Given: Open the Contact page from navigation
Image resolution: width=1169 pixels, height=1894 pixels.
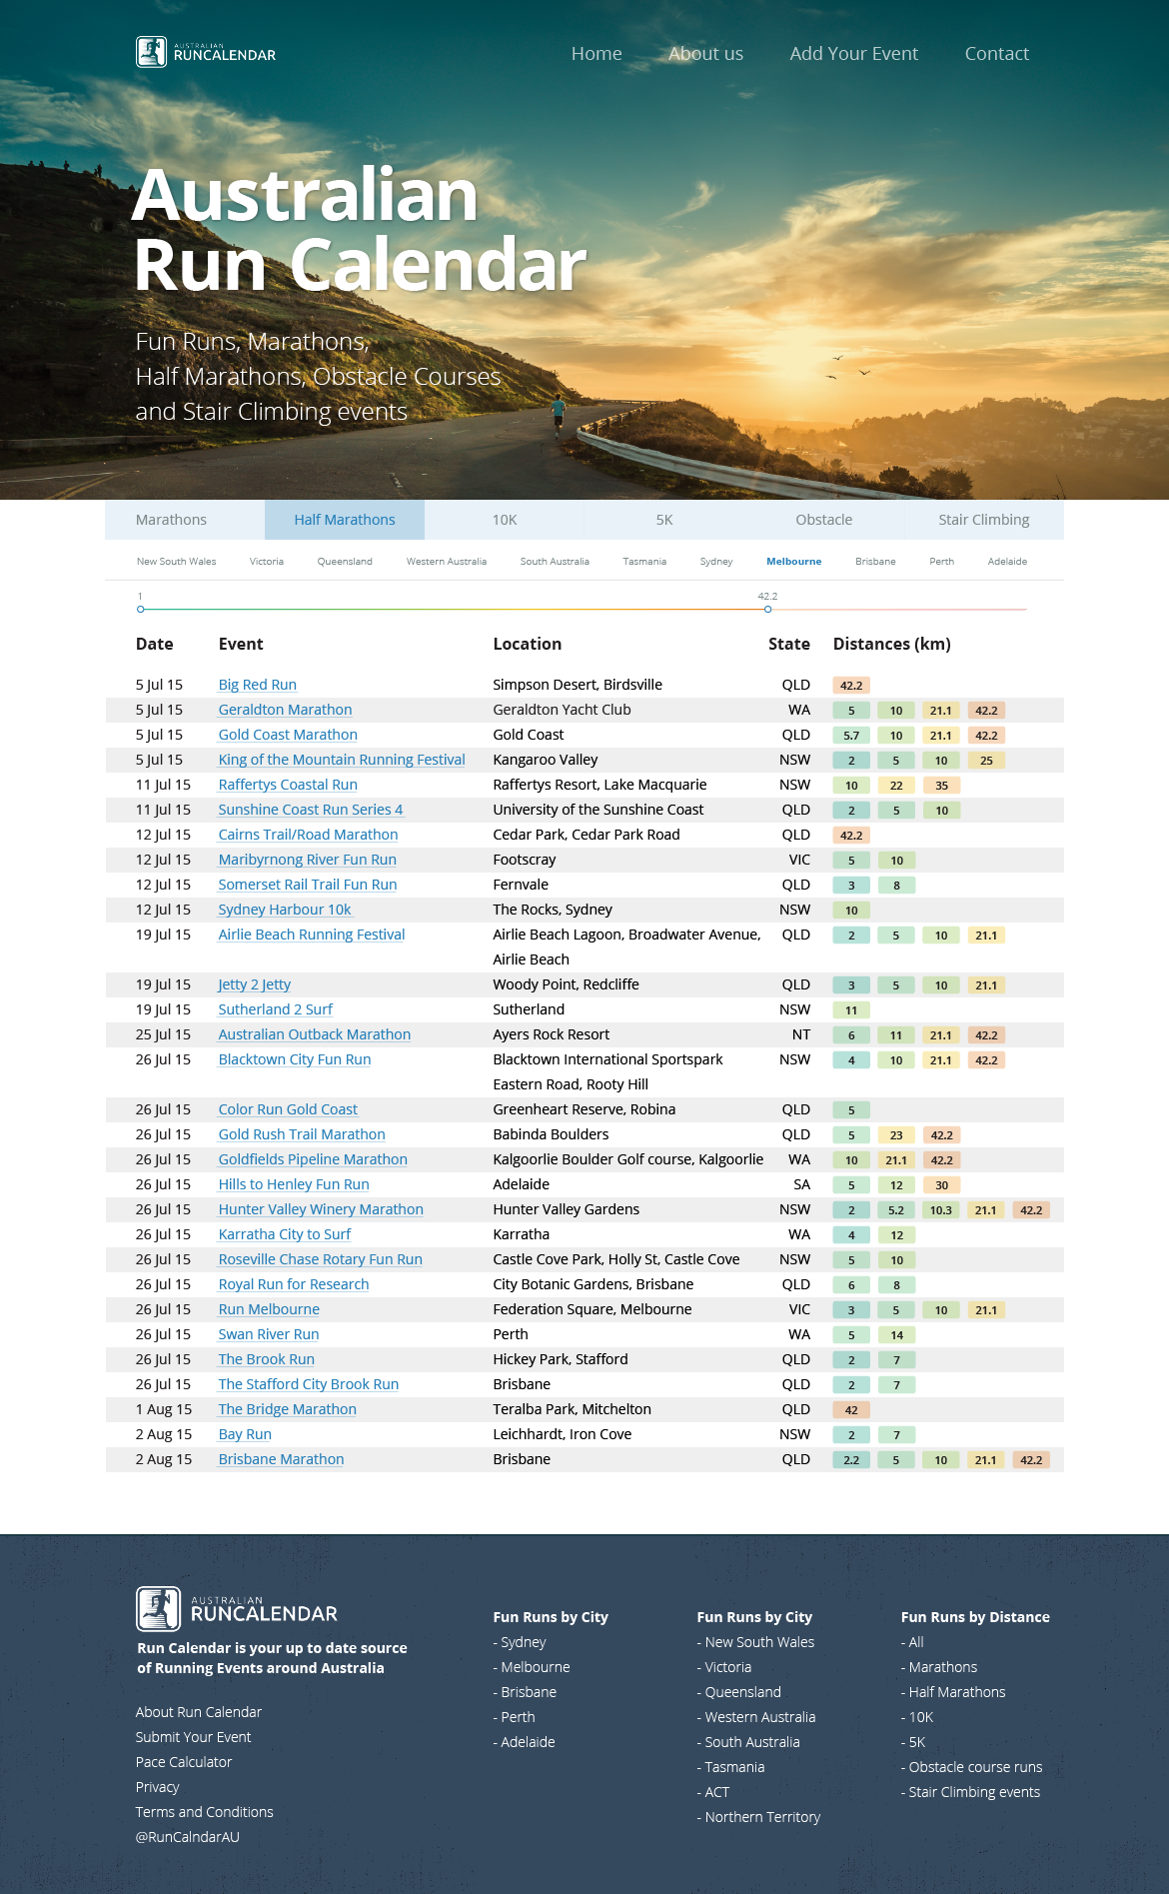Looking at the screenshot, I should 996,54.
